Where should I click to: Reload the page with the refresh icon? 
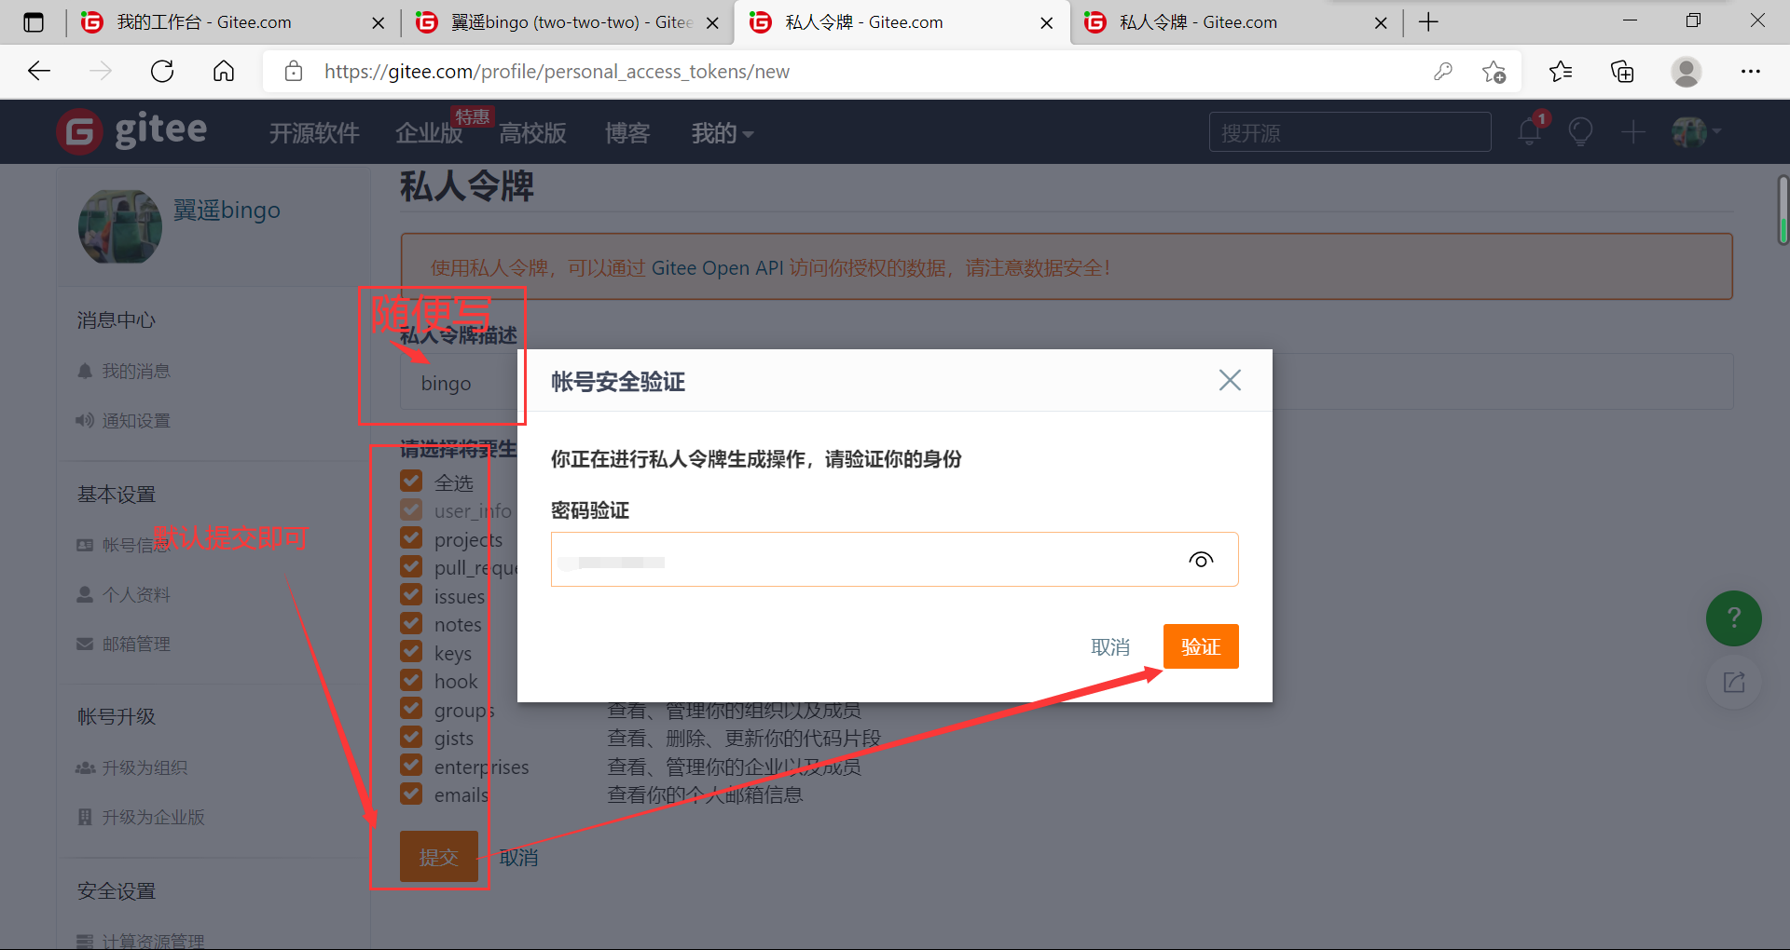click(161, 71)
